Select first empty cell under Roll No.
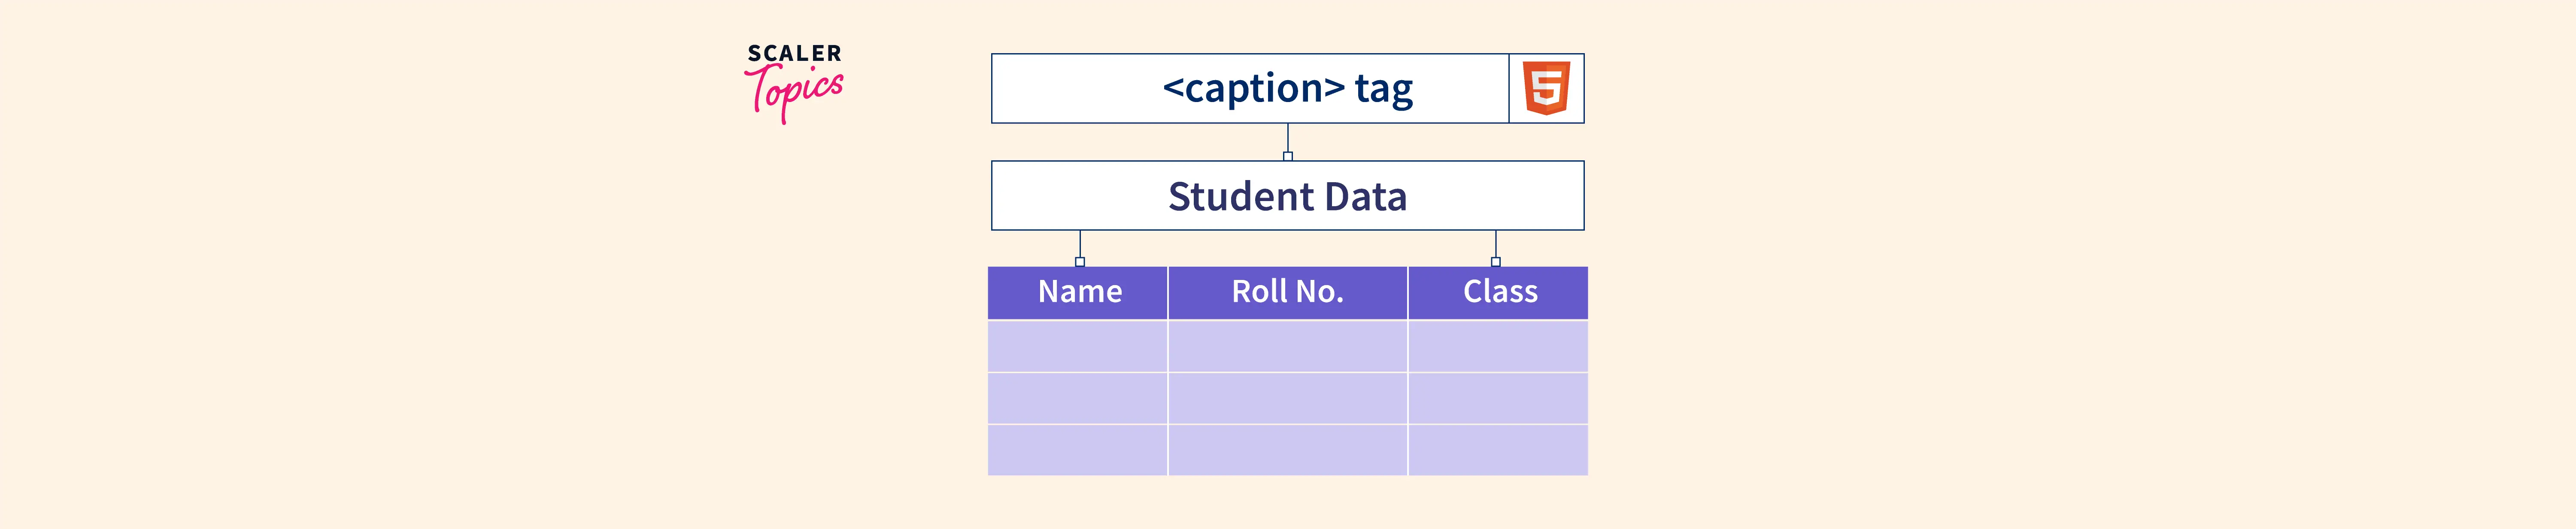The image size is (2576, 529). (1287, 346)
